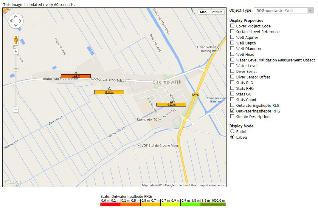Click the well marker labeled 0.62 m
The image size is (318, 213).
[x=171, y=104]
